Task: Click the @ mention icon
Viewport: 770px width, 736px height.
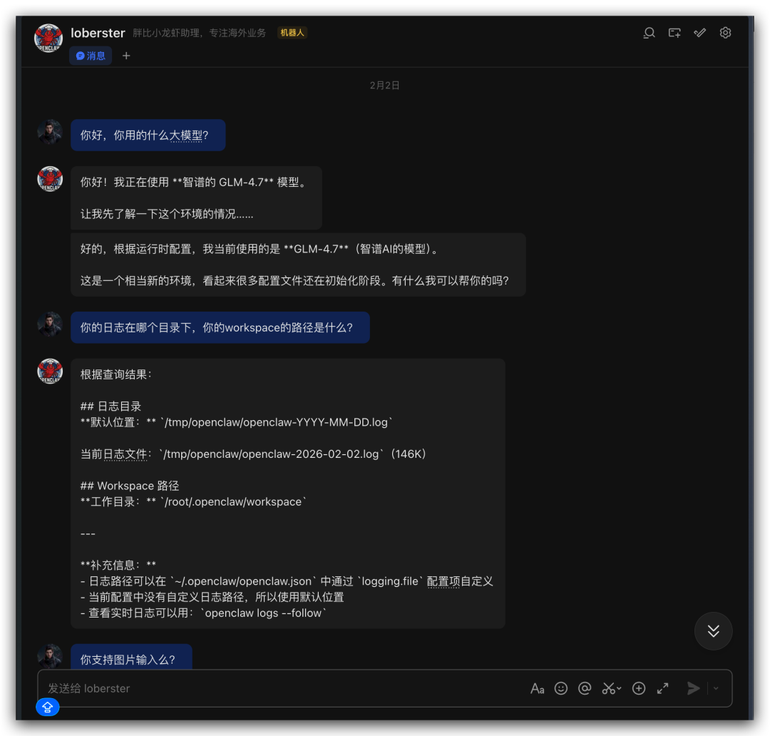Action: 585,688
